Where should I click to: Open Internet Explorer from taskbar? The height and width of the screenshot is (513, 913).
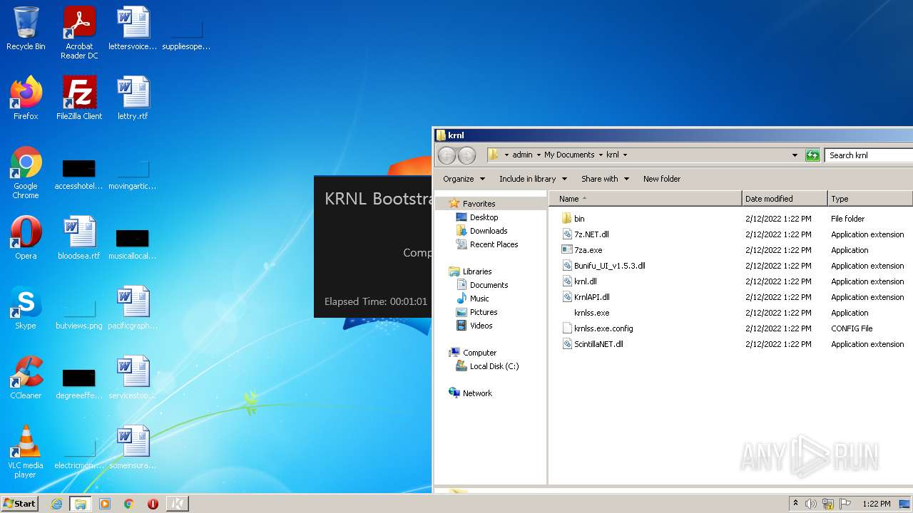[x=56, y=504]
